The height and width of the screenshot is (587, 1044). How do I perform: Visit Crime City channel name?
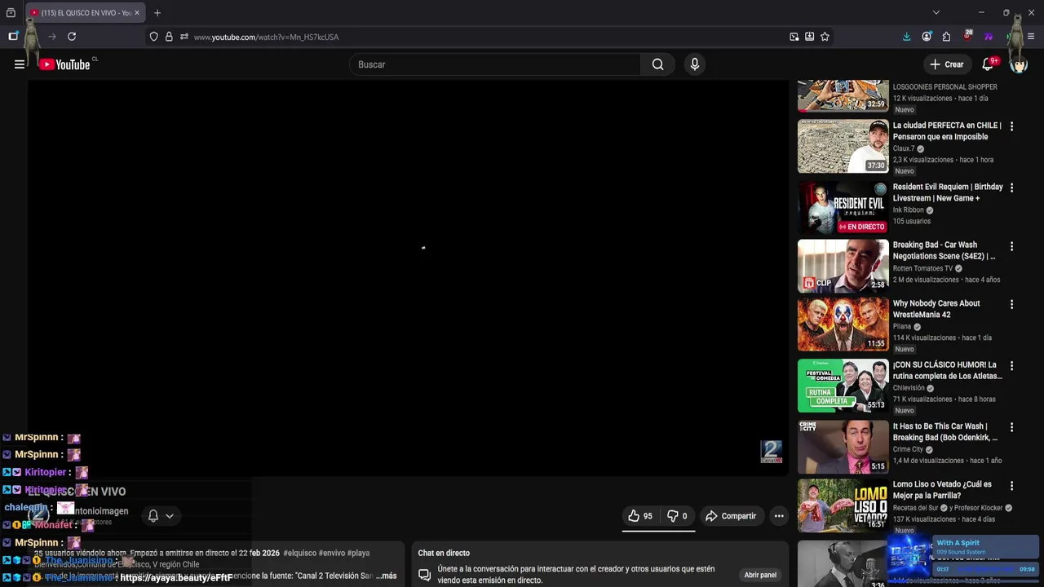pos(908,449)
